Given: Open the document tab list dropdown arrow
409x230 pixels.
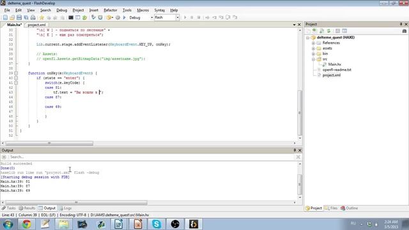Looking at the screenshot, I should (x=294, y=24).
